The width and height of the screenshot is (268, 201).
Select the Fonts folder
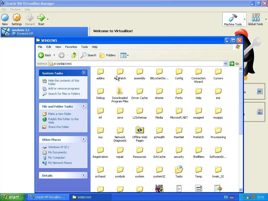pyautogui.click(x=179, y=94)
